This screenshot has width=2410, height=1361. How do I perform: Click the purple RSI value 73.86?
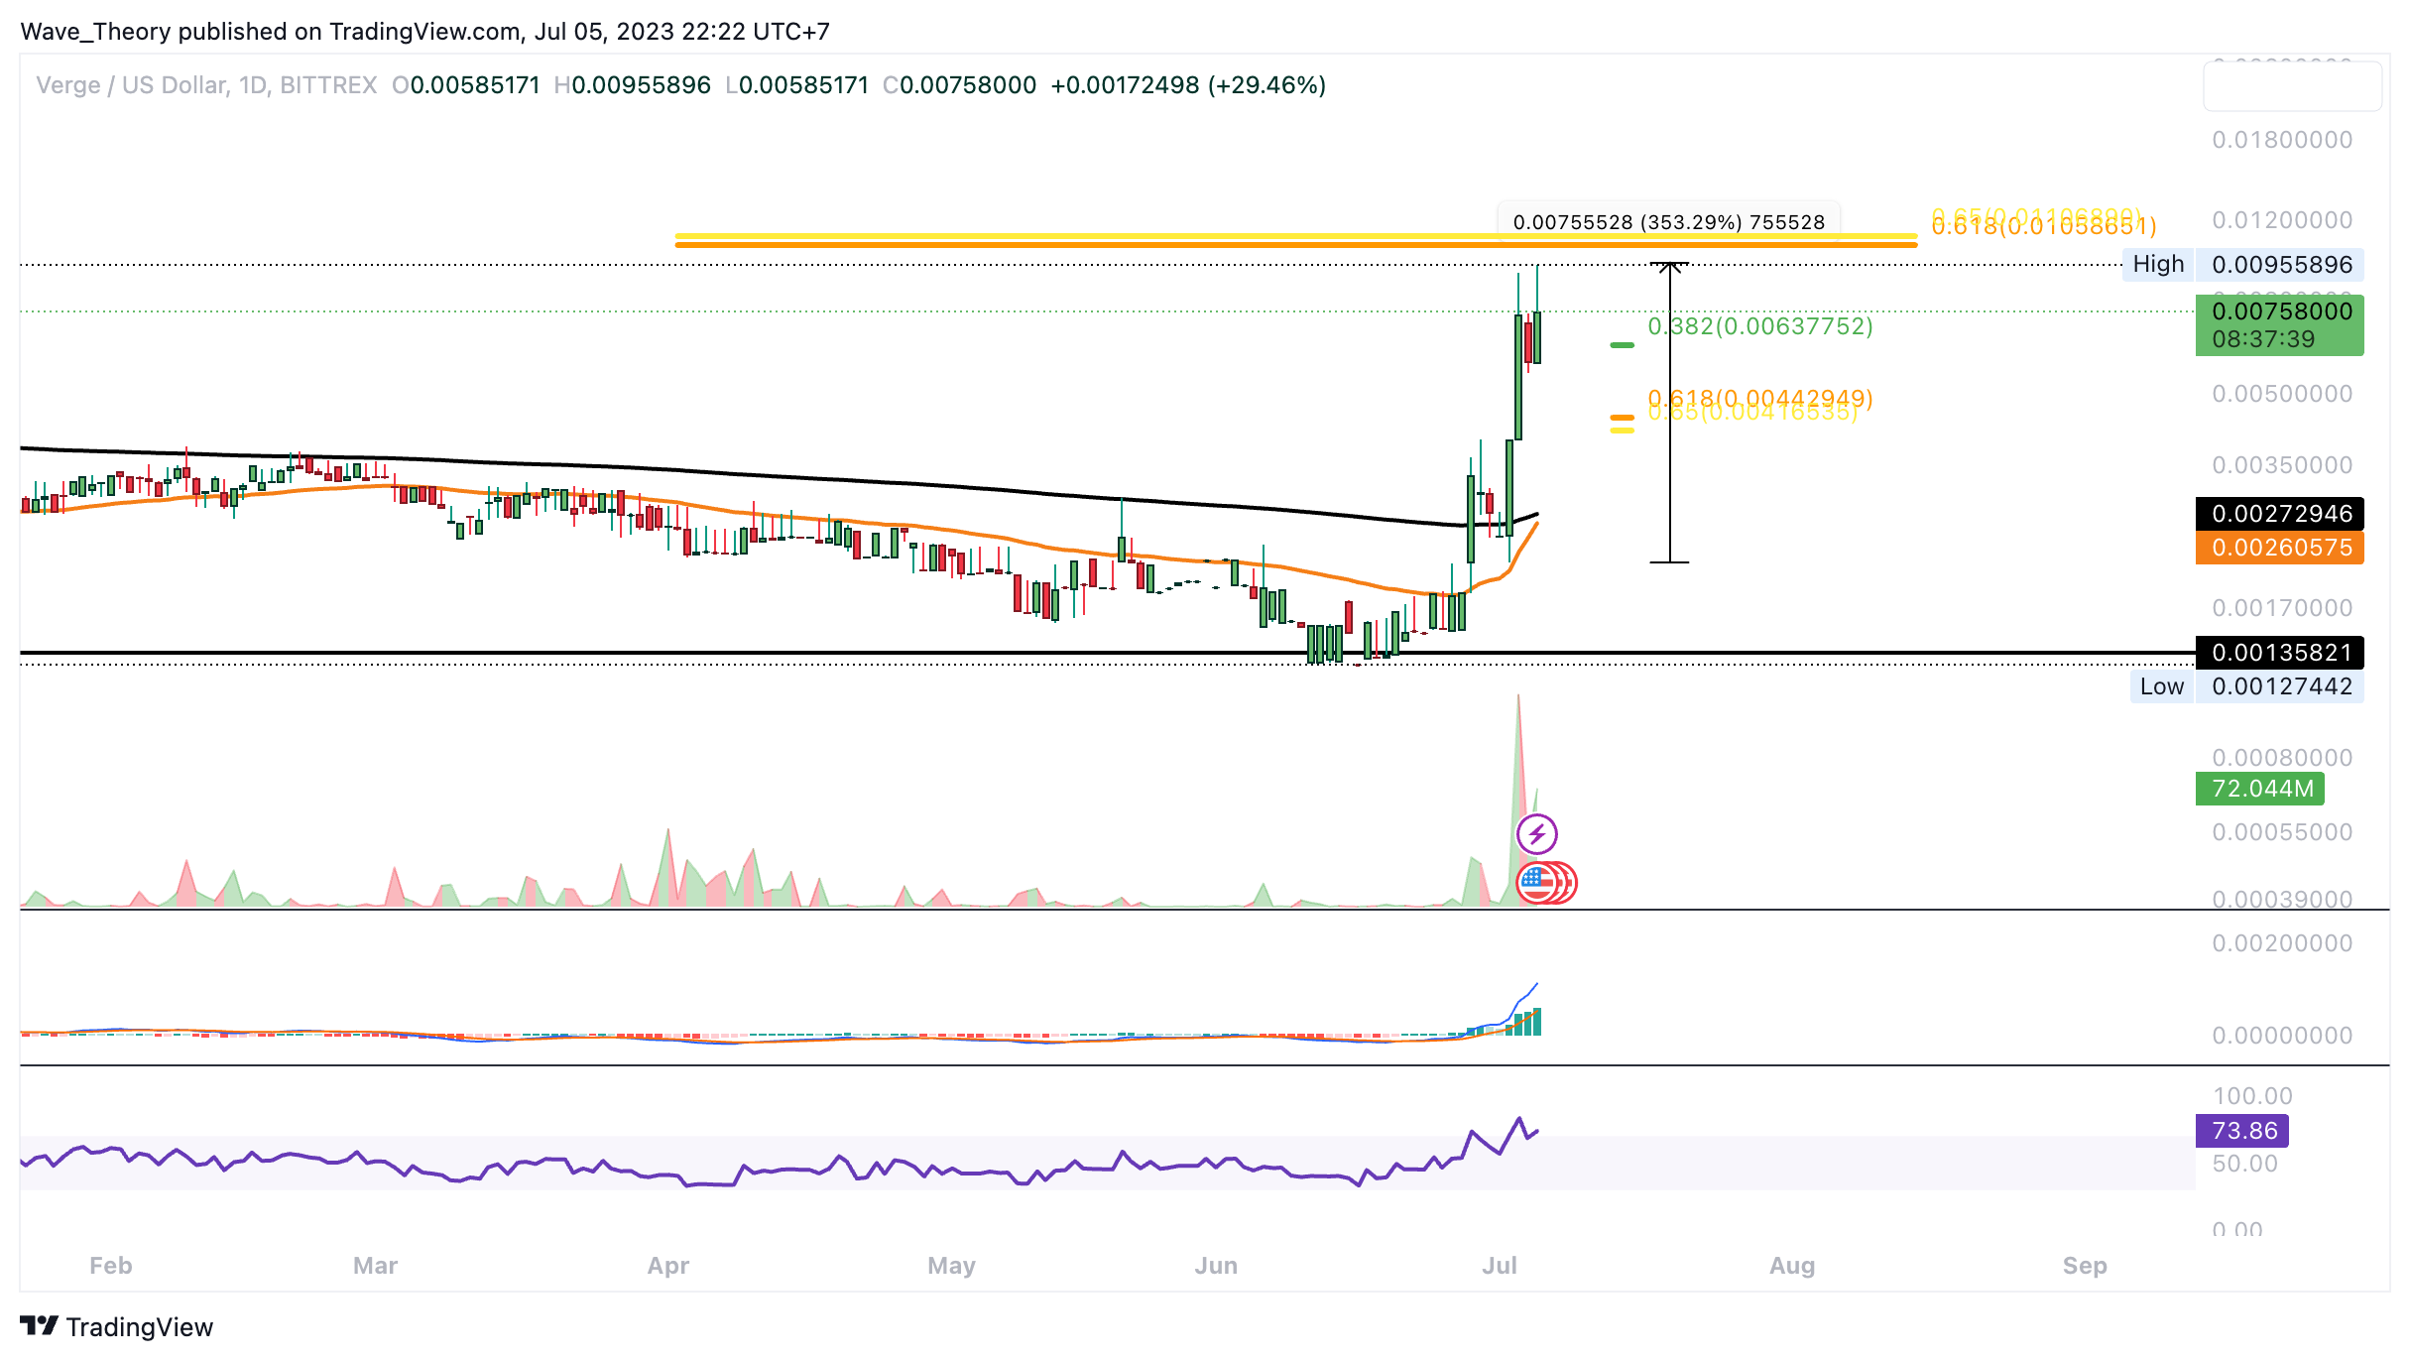[x=2242, y=1131]
